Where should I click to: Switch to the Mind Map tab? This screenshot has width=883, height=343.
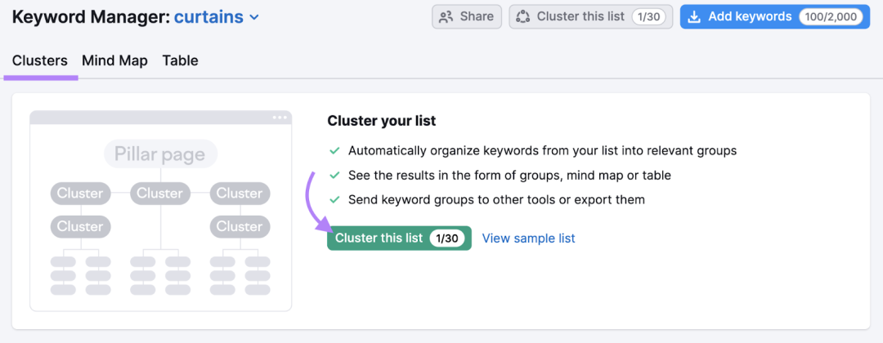click(x=115, y=60)
